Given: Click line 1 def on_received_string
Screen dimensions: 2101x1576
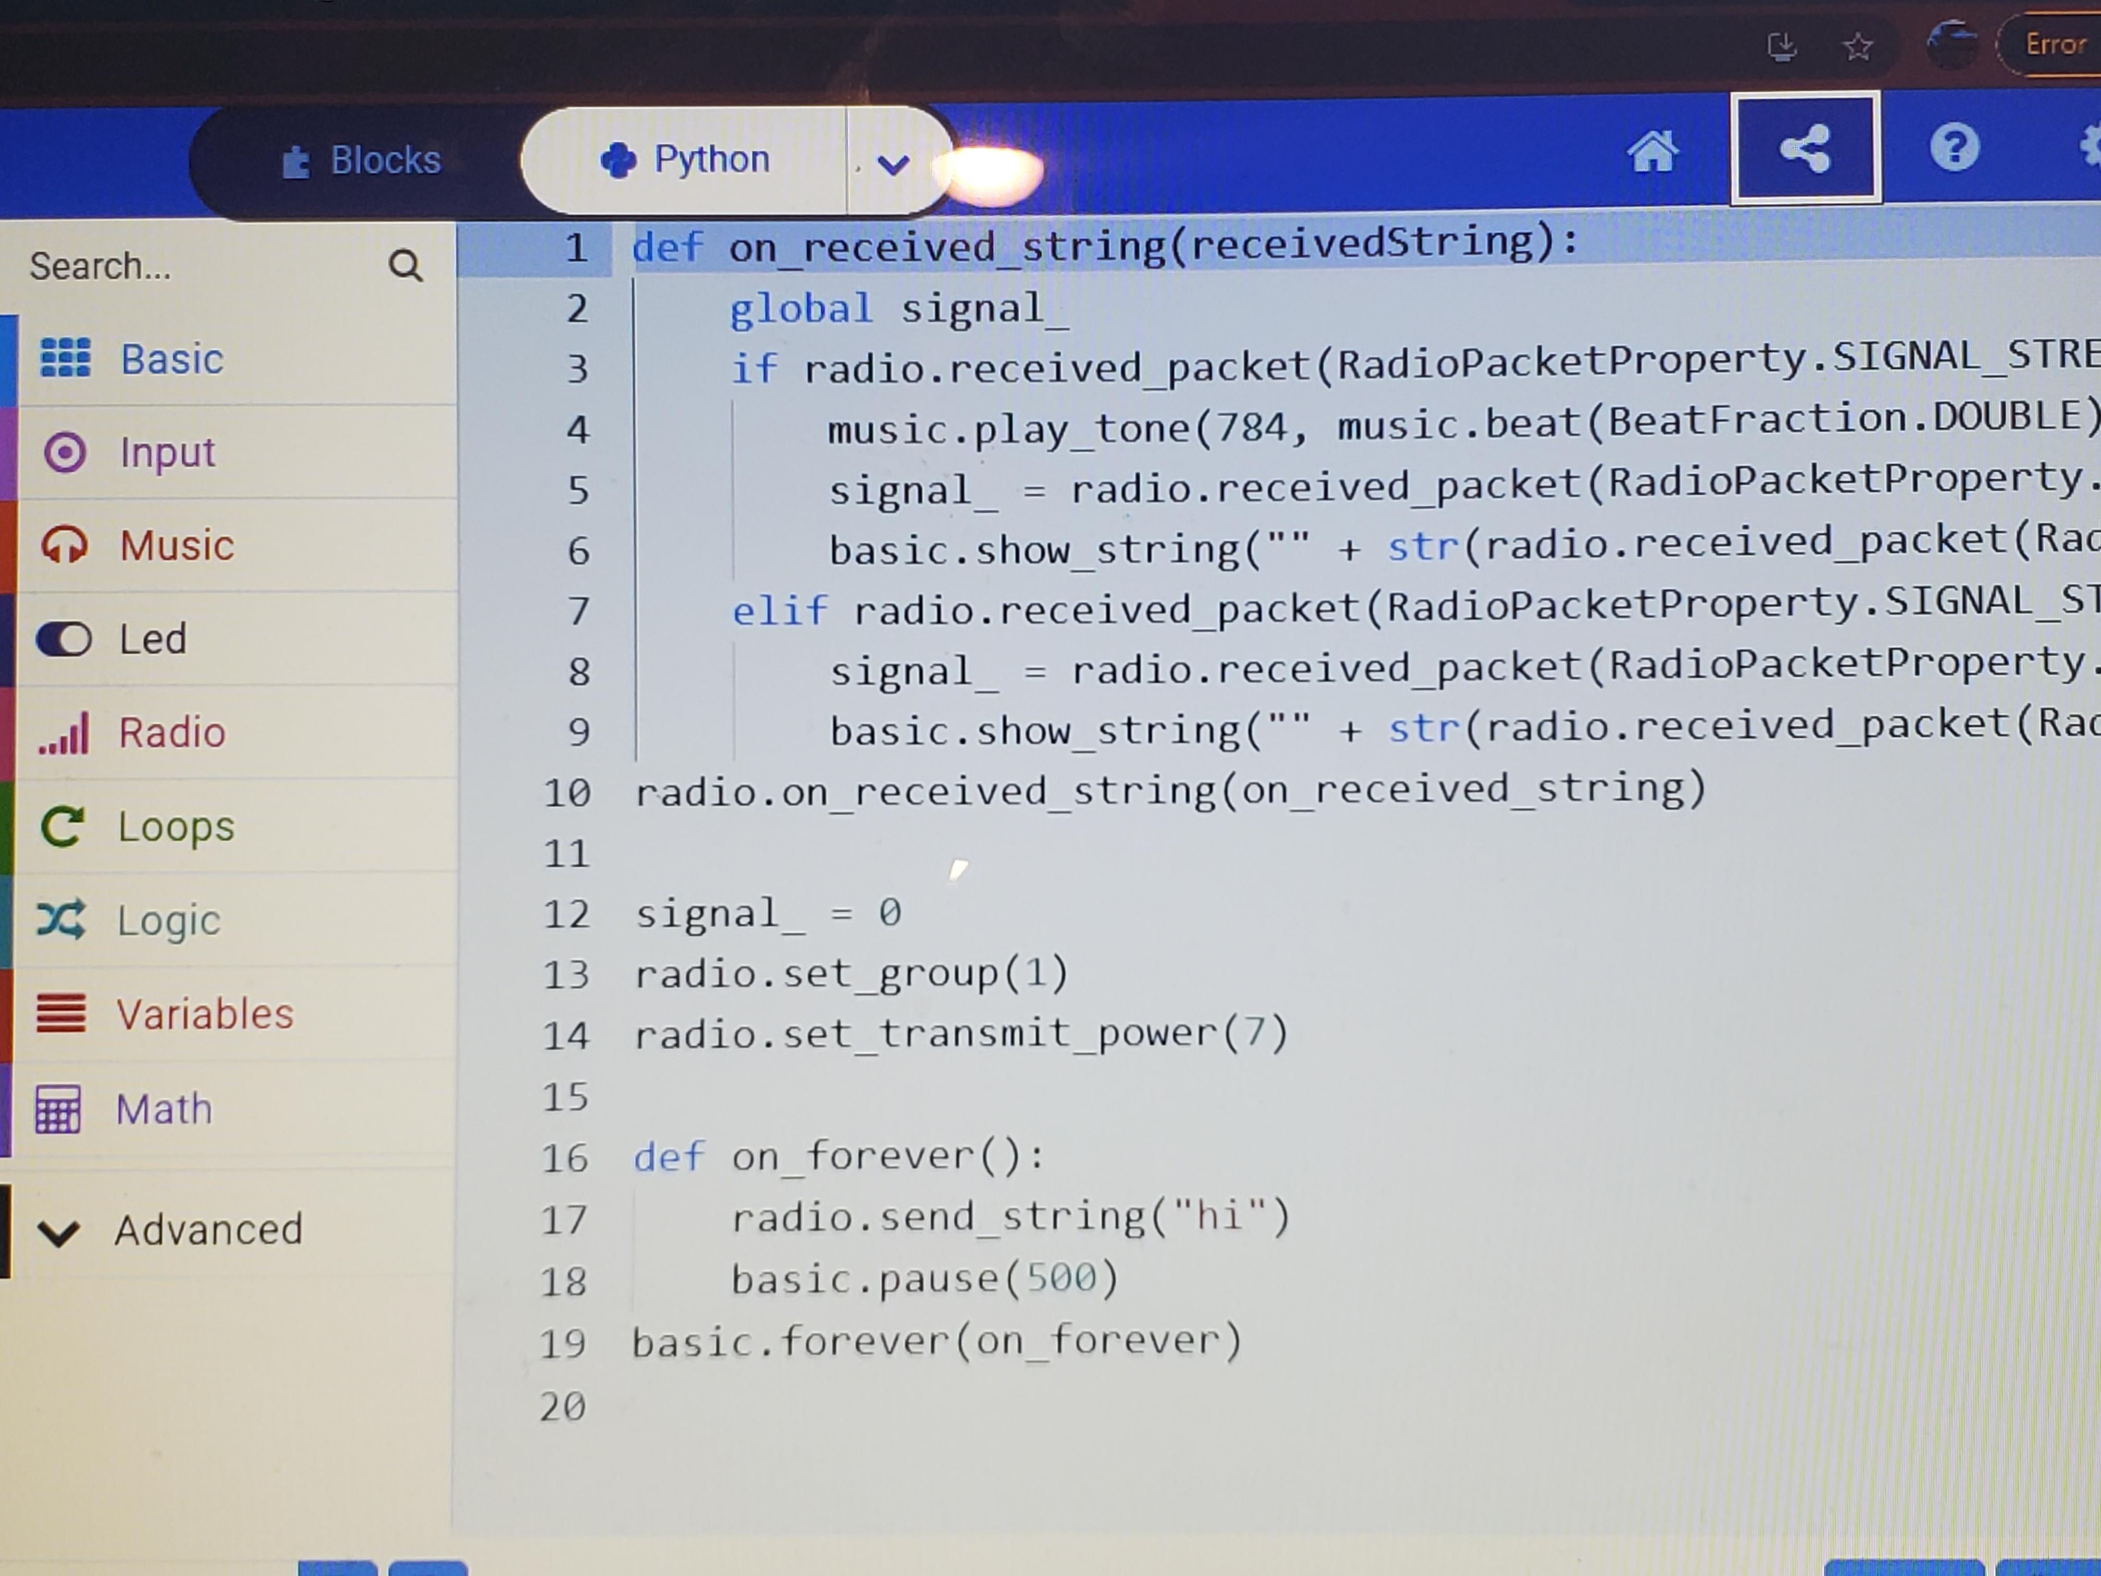Looking at the screenshot, I should point(1105,245).
